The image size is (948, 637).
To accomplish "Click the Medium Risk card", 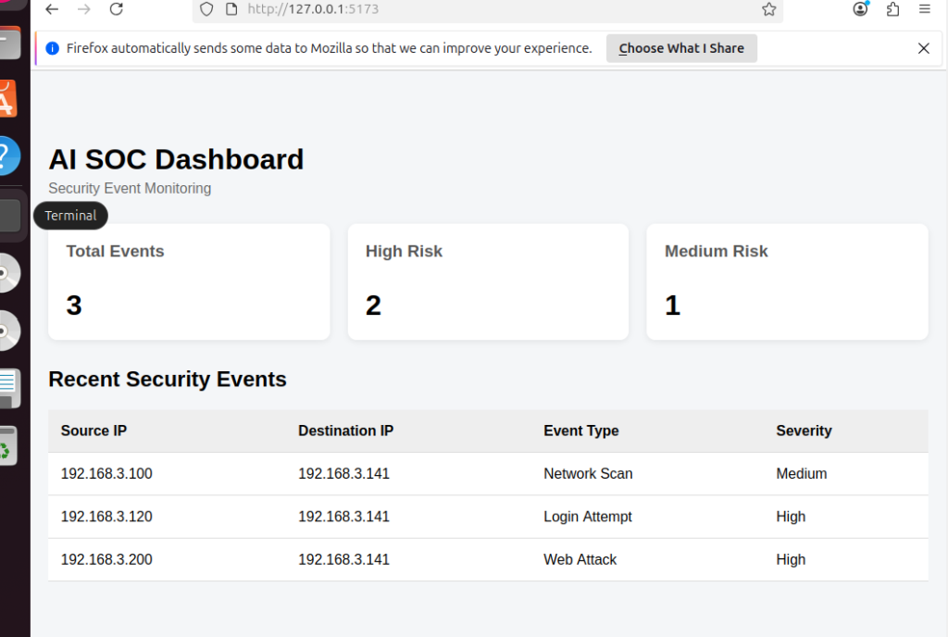I will click(787, 281).
